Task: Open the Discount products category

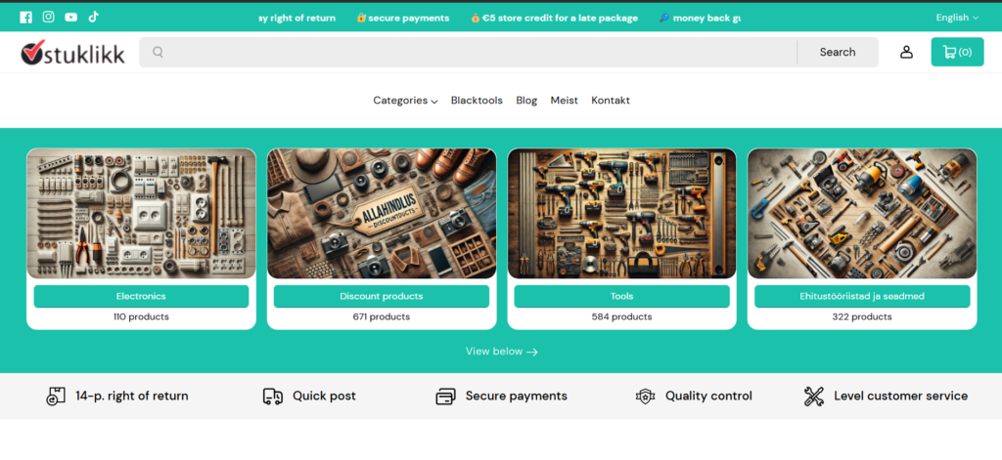Action: 382,297
